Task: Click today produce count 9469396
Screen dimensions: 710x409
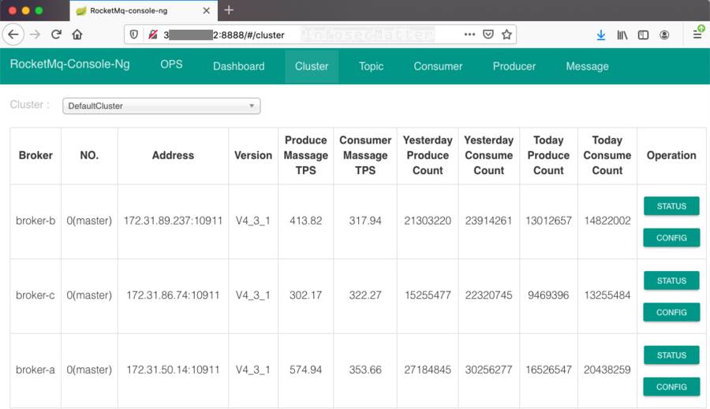Action: 548,296
